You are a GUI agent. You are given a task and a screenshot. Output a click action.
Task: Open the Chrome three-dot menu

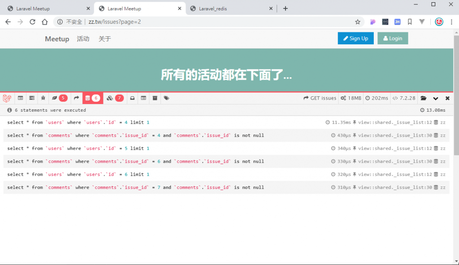click(451, 22)
